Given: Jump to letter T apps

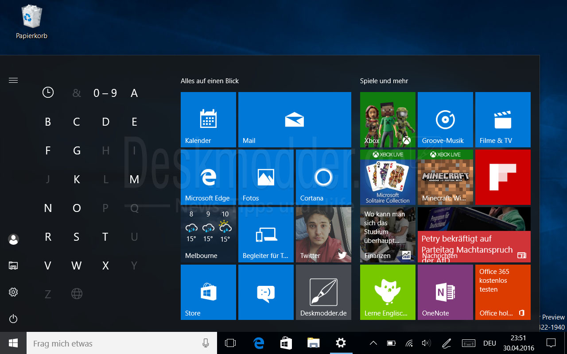Looking at the screenshot, I should click(x=105, y=237).
